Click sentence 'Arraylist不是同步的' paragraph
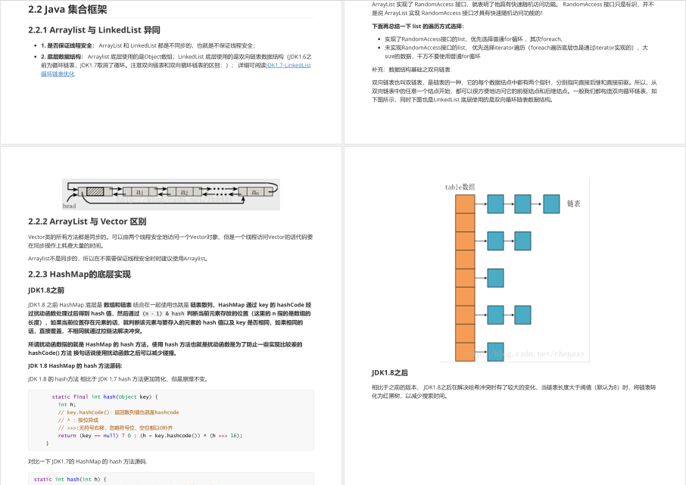 (x=118, y=259)
